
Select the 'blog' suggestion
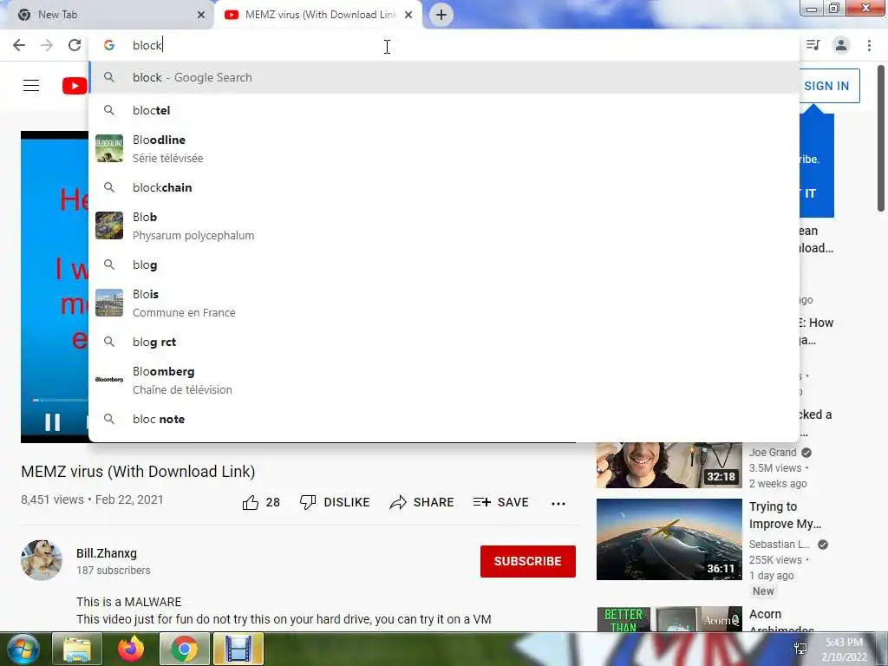point(444,264)
